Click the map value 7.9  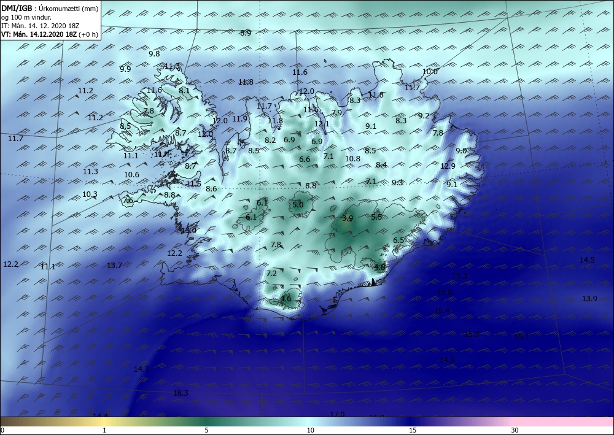[x=336, y=113]
